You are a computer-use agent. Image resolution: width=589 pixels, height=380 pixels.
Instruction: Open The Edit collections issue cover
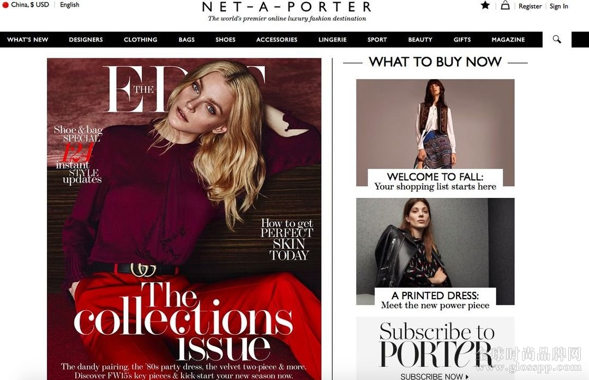point(184,219)
